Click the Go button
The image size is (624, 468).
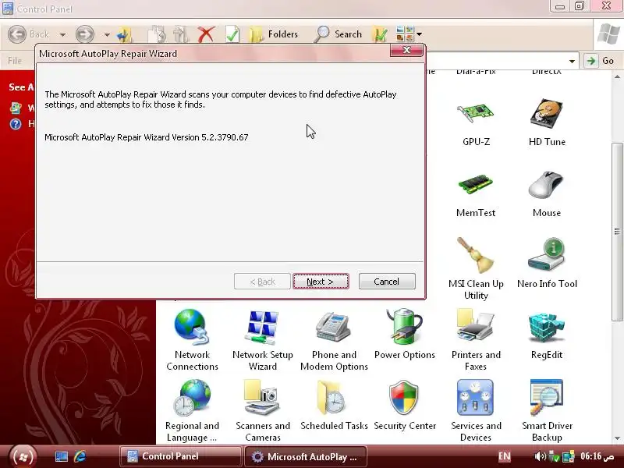click(x=600, y=61)
